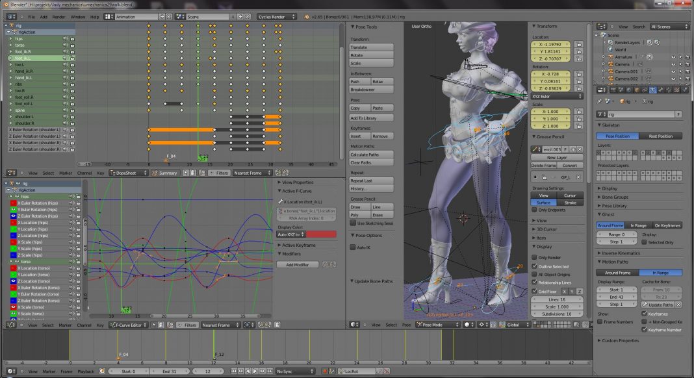Hide the Armature using its eye toggle in Outliner

coord(673,57)
